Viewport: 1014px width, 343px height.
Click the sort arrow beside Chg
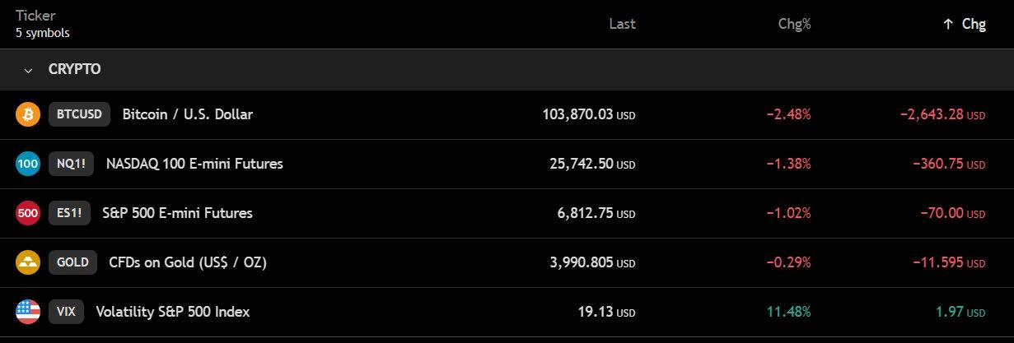click(x=948, y=25)
